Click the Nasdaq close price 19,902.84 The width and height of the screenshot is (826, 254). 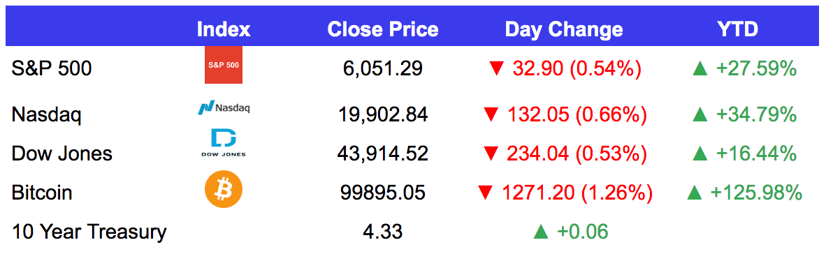(382, 114)
